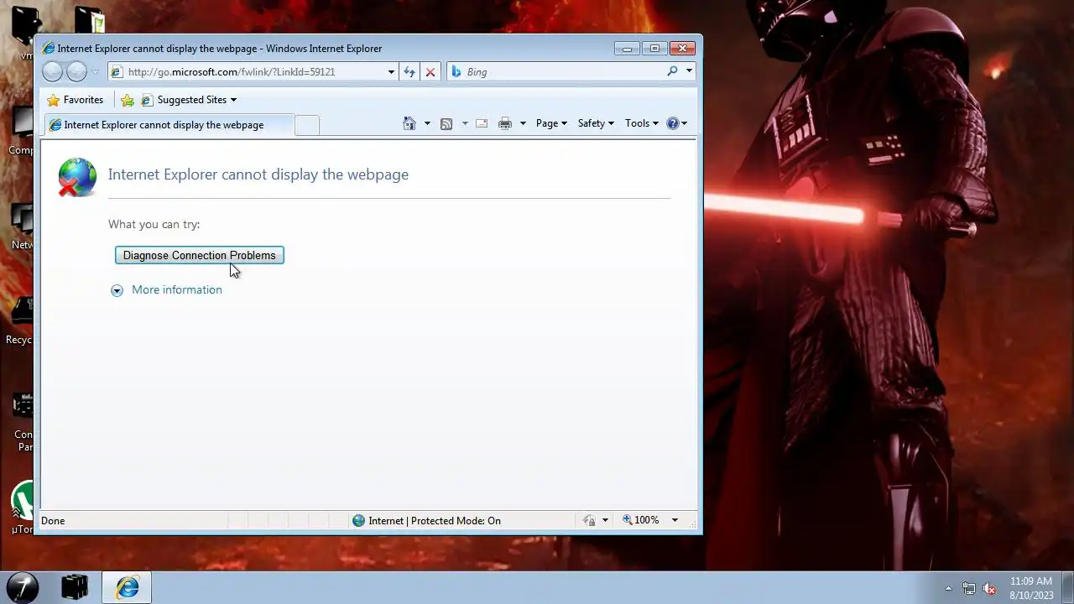
Task: Stop loading with the red X icon
Action: click(x=430, y=72)
